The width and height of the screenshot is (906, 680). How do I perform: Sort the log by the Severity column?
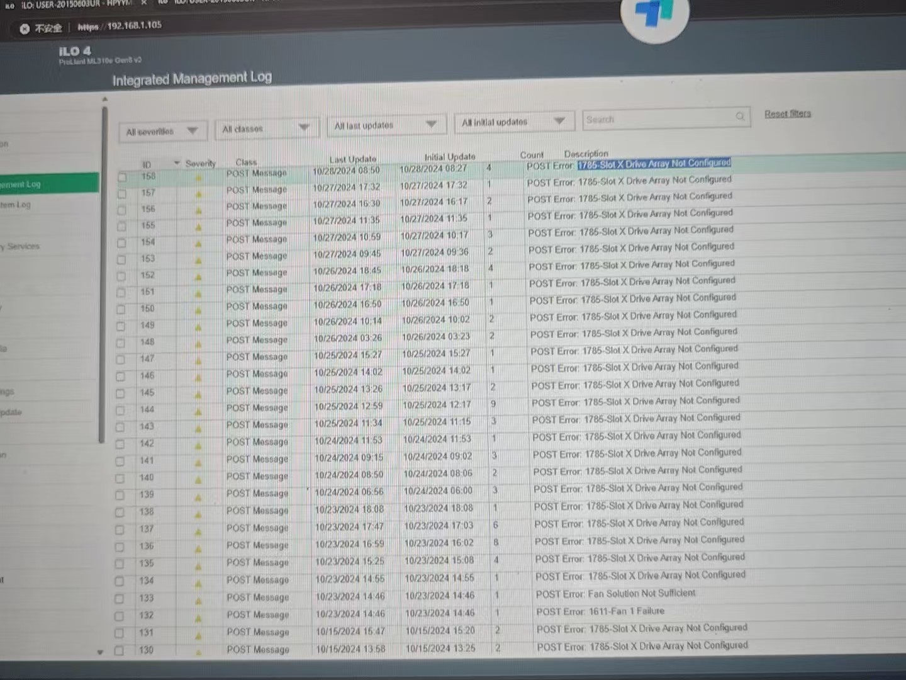(x=201, y=163)
